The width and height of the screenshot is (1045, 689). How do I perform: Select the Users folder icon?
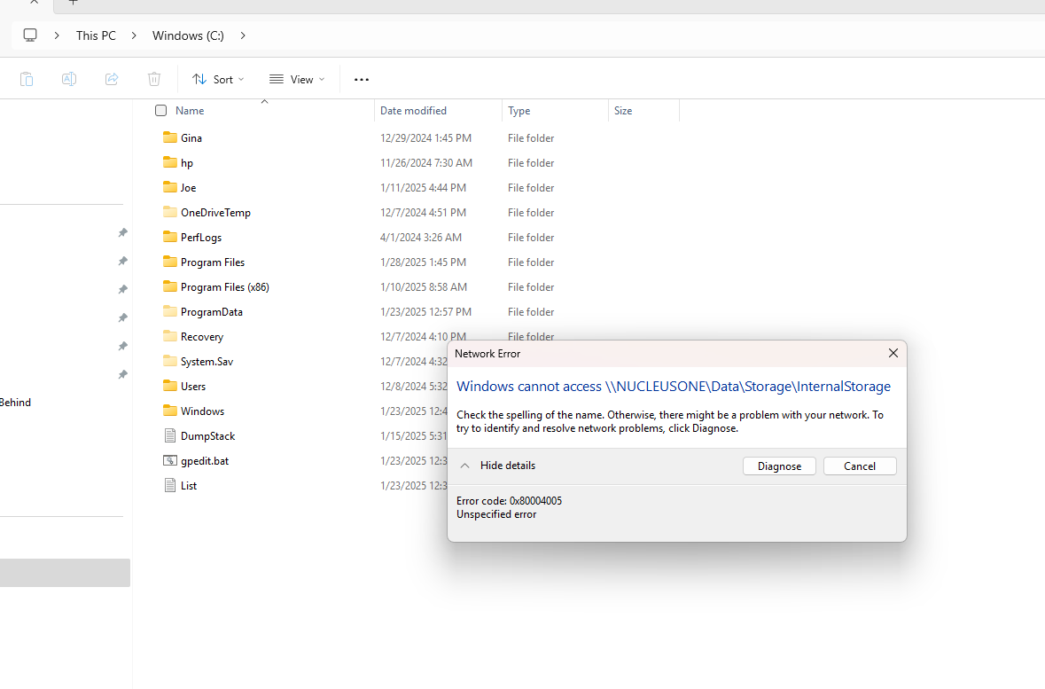pyautogui.click(x=170, y=386)
